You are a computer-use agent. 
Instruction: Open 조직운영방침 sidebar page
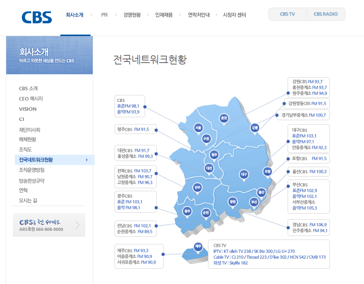(x=32, y=170)
